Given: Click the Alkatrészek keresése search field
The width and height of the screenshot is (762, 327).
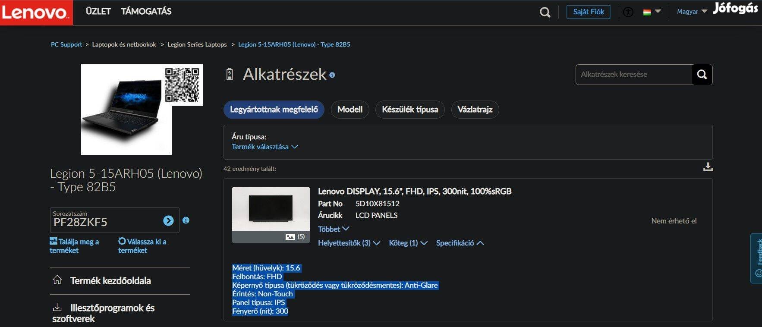Looking at the screenshot, I should click(634, 74).
